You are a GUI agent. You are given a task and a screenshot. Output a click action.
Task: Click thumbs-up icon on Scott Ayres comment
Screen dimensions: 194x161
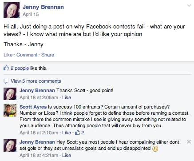pos(77,132)
